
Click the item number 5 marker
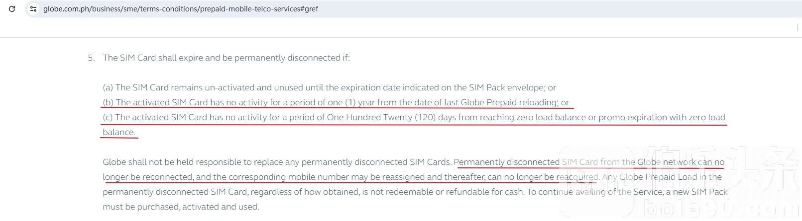pyautogui.click(x=91, y=58)
